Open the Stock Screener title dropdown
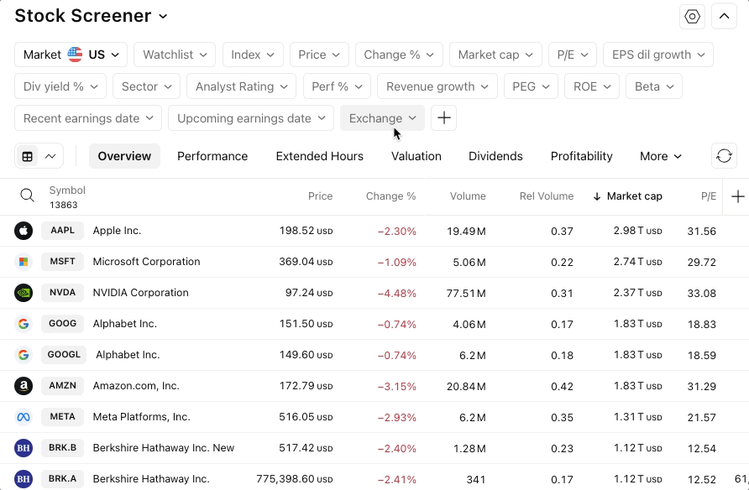Image resolution: width=749 pixels, height=490 pixels. click(92, 16)
